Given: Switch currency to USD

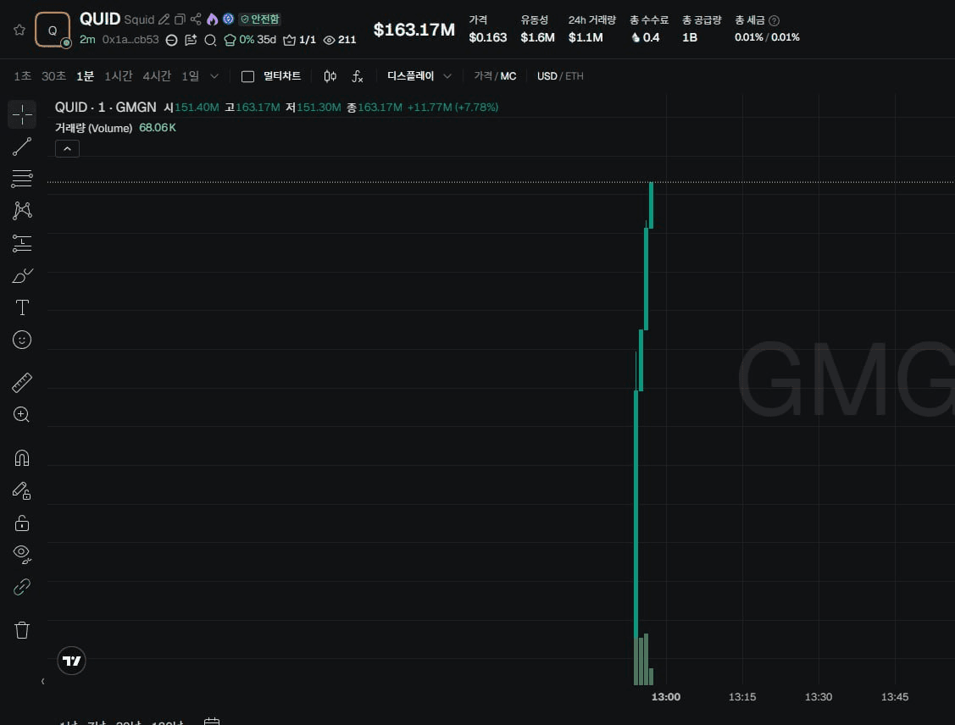Looking at the screenshot, I should (x=547, y=76).
